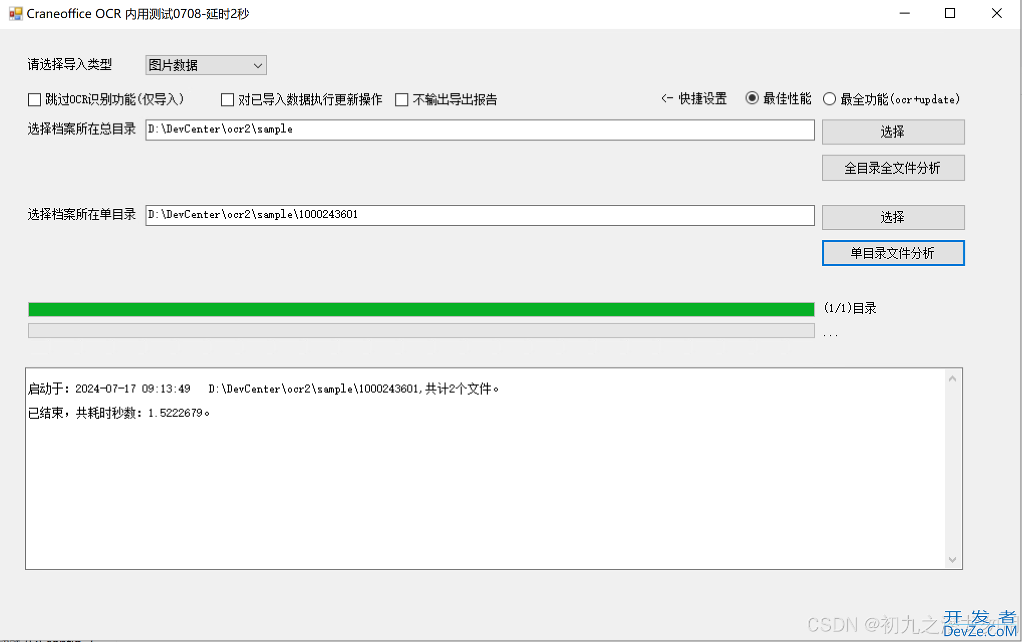1022x642 pixels.
Task: Maximize the Craneoffice OCR window
Action: 950,14
